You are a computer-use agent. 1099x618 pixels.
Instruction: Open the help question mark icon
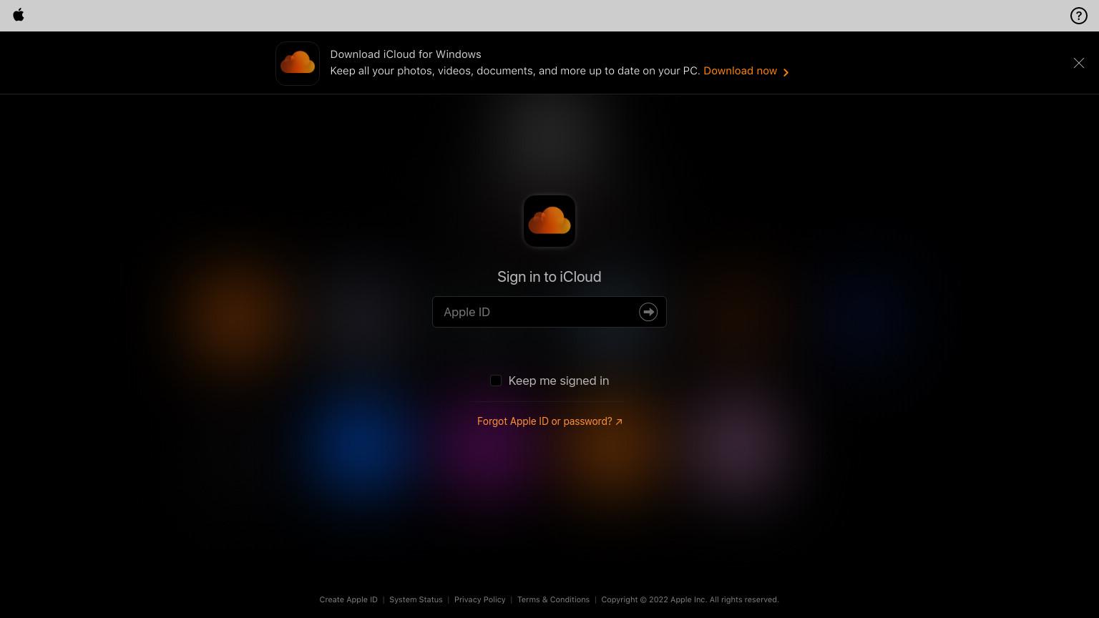1078,16
